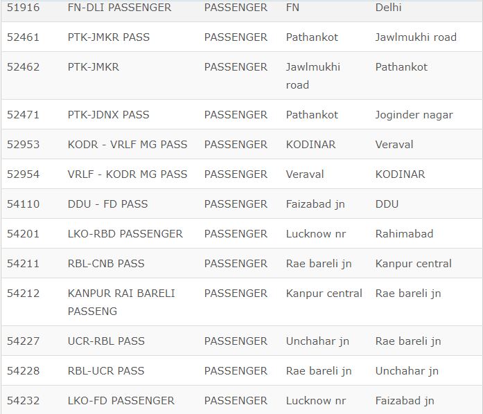Select the RBL-UCR PASS train name

pos(106,371)
